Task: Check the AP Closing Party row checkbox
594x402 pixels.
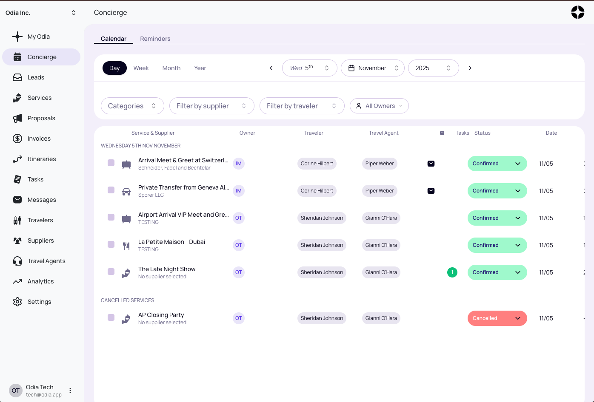Action: 111,317
